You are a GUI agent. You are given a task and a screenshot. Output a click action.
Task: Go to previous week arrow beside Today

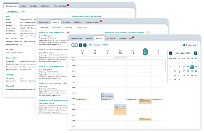(81, 45)
